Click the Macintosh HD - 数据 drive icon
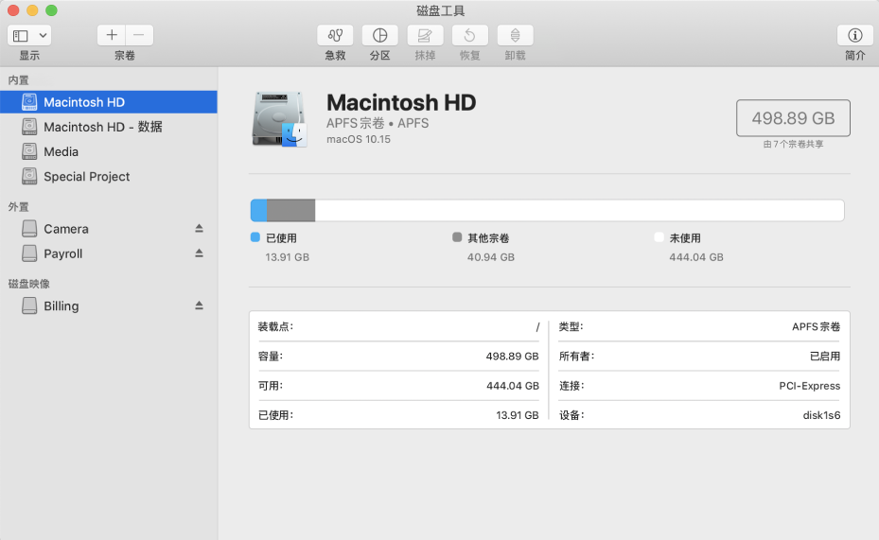 point(29,127)
